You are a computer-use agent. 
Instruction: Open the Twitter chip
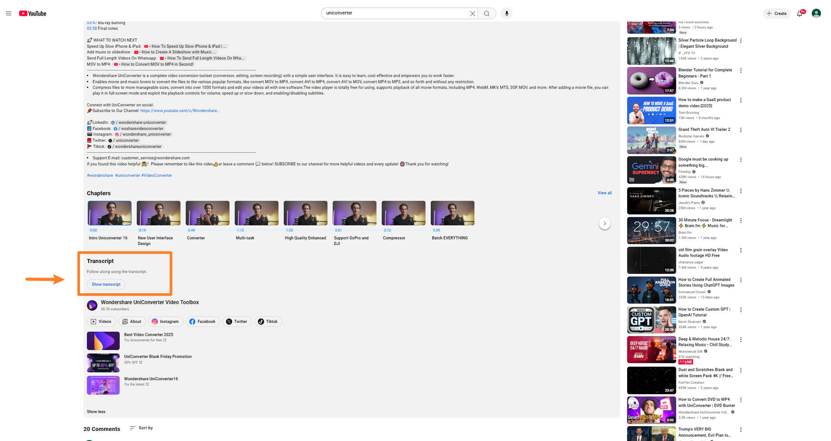click(237, 322)
